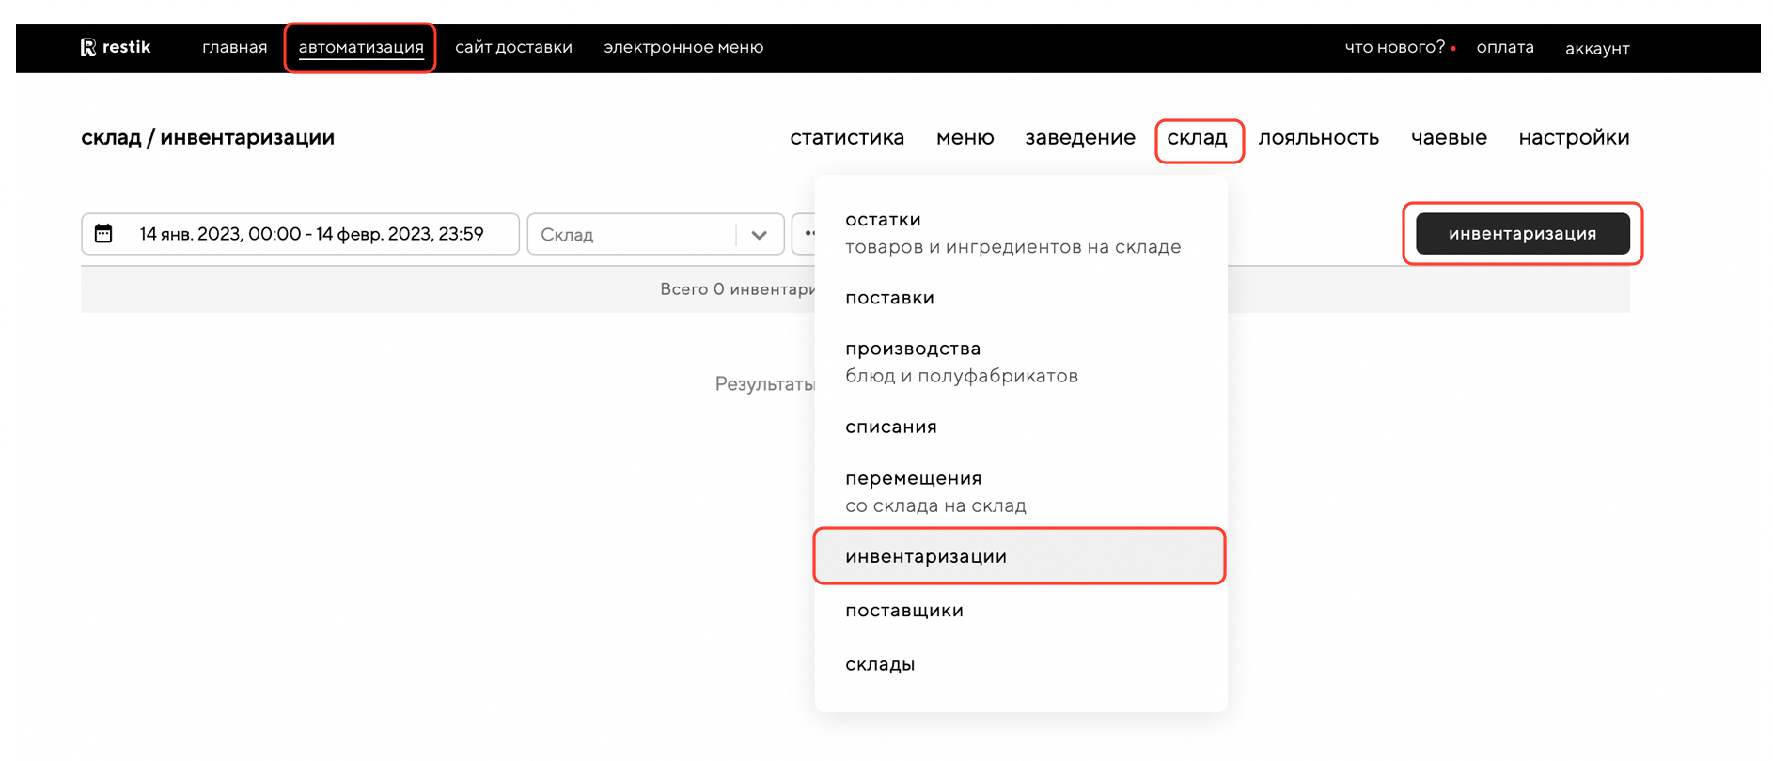Screen dimensions: 1773x761
Task: Open the что нового? link
Action: pos(1394,48)
